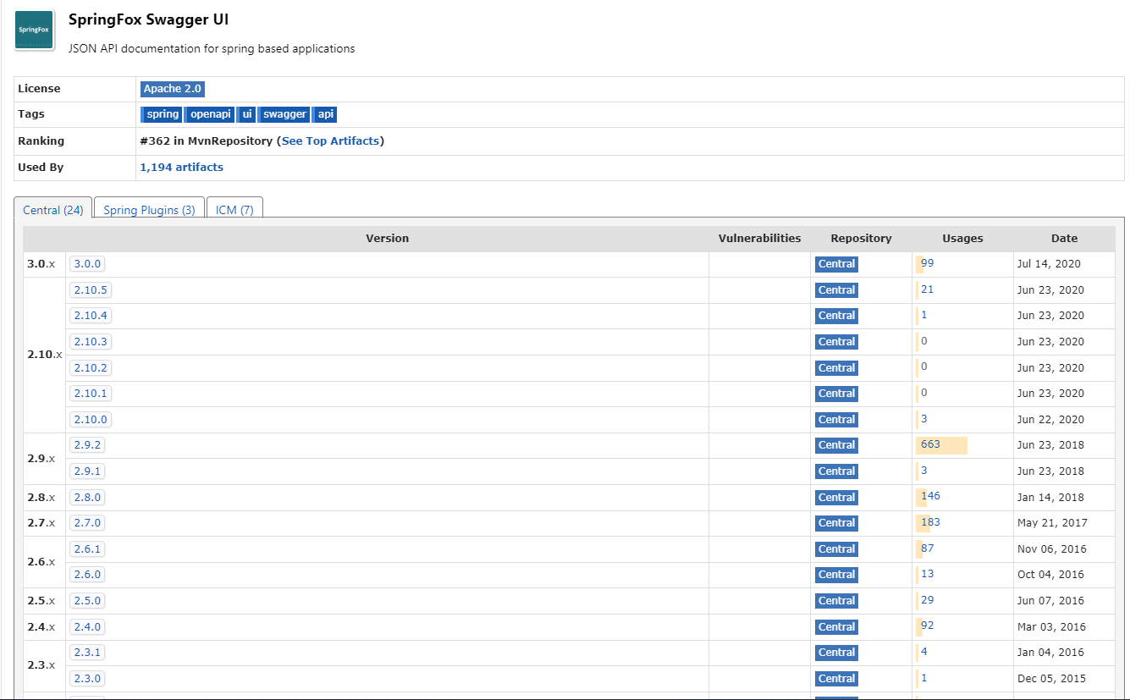Open the 183 usages link for 2.7.0
The width and height of the screenshot is (1130, 700).
[x=930, y=522]
